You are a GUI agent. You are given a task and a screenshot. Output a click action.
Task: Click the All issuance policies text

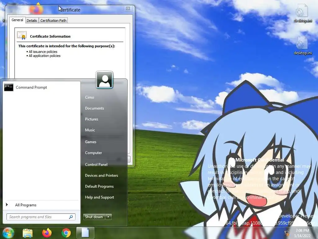point(43,52)
